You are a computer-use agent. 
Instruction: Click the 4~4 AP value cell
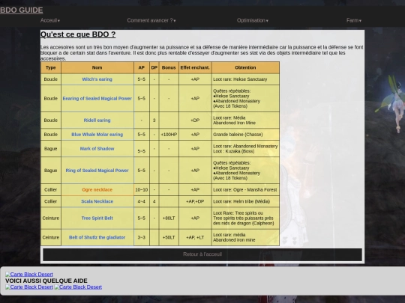141,201
